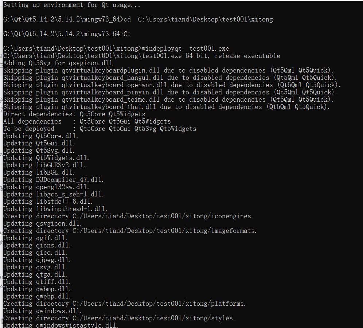
Task: Click the 'Updating Qt5Core.dll' line
Action: (x=41, y=136)
